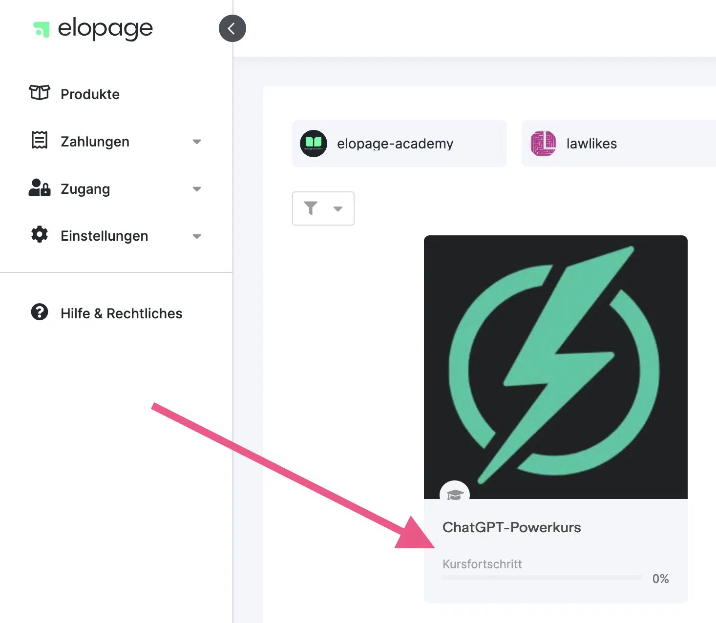Select the lawlikes seller tab
716x623 pixels.
coord(619,144)
